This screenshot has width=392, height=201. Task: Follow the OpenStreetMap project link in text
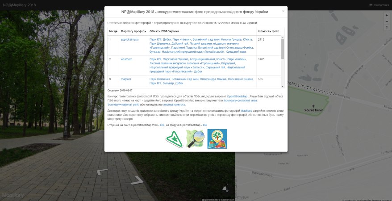[237, 96]
